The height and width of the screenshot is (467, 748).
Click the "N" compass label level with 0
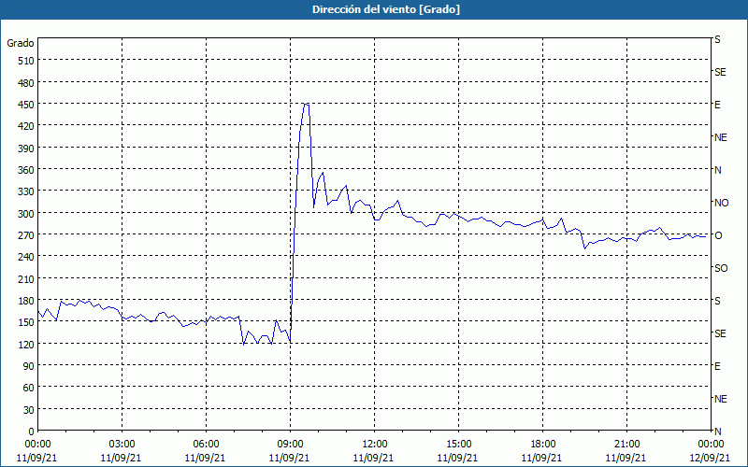tap(717, 432)
